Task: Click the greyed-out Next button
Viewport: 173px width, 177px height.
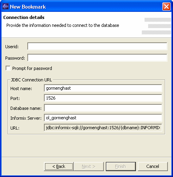Action: pyautogui.click(x=89, y=166)
